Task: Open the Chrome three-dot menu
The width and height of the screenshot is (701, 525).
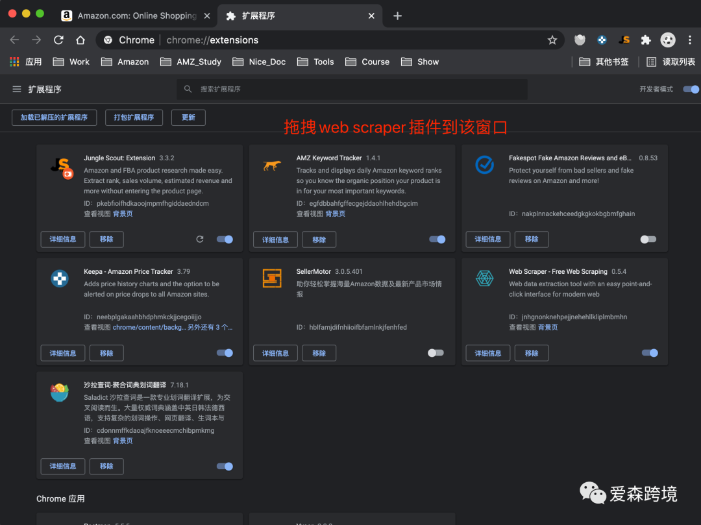Action: (x=691, y=40)
